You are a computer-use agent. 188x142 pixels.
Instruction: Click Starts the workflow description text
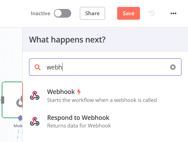pyautogui.click(x=102, y=100)
